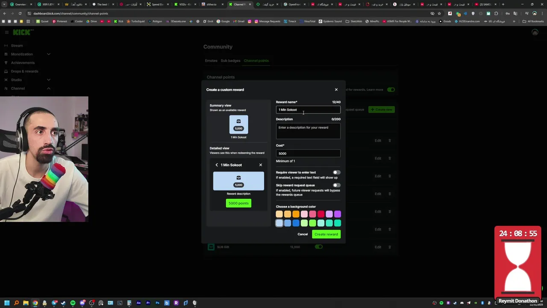Open Drops & rewards in the sidebar
This screenshot has height=308, width=547.
[24, 71]
